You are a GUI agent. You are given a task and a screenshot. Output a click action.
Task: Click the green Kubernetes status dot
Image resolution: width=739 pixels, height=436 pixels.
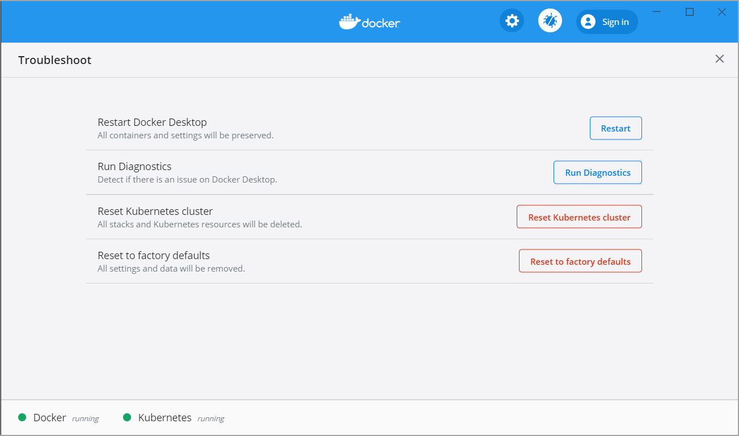[128, 417]
